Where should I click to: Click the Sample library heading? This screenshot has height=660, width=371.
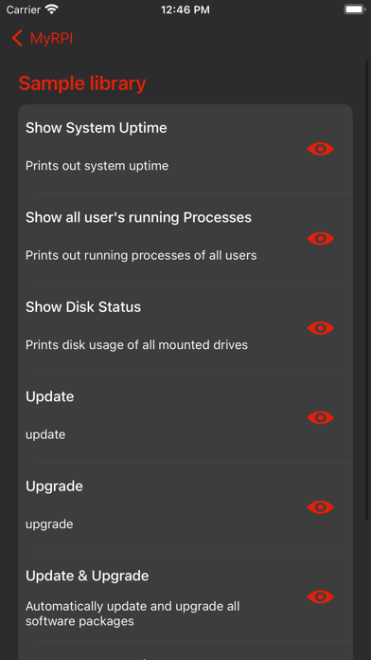pos(82,83)
